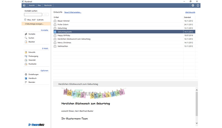This screenshot has width=222, height=128.
Task: Click the envelope icon beside Blauer Himmel
Action: [x=55, y=21]
